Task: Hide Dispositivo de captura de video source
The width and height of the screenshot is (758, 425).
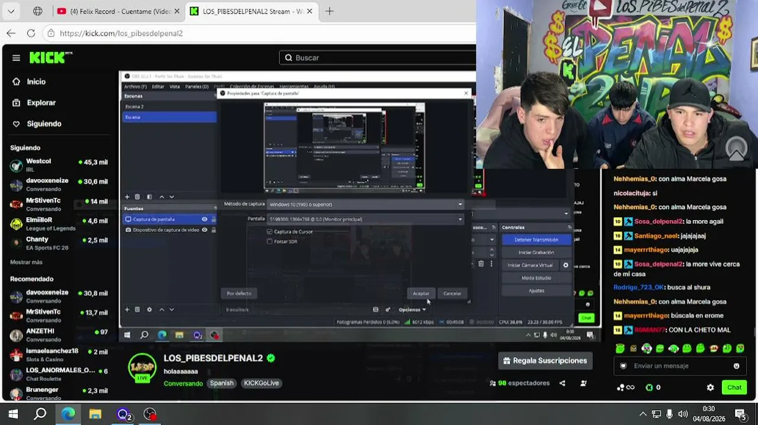Action: (204, 230)
